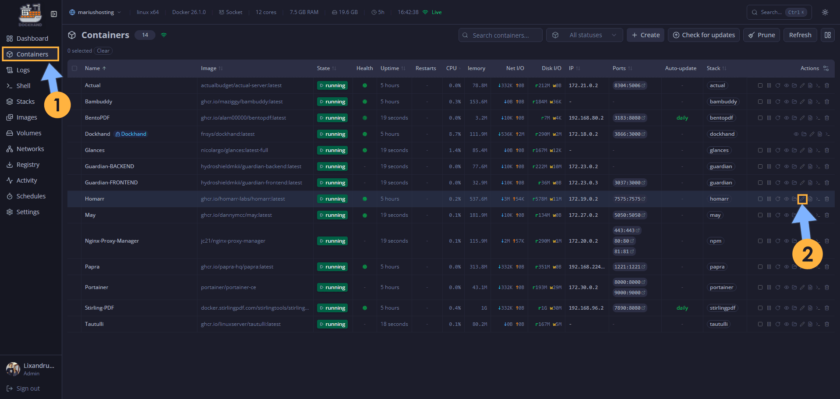The image size is (840, 399).
Task: View logs for the Glances container
Action: [x=811, y=150]
